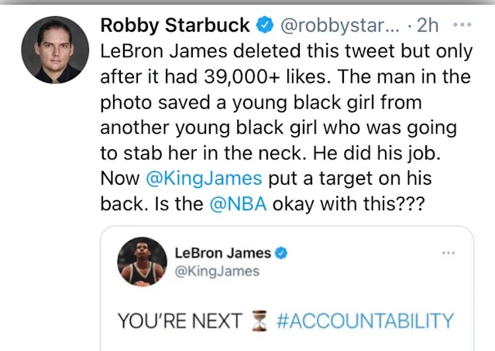This screenshot has width=495, height=351.
Task: Open Robby Starbuck's profile picture
Action: pos(55,49)
